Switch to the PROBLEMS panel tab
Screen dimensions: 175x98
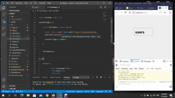point(36,77)
